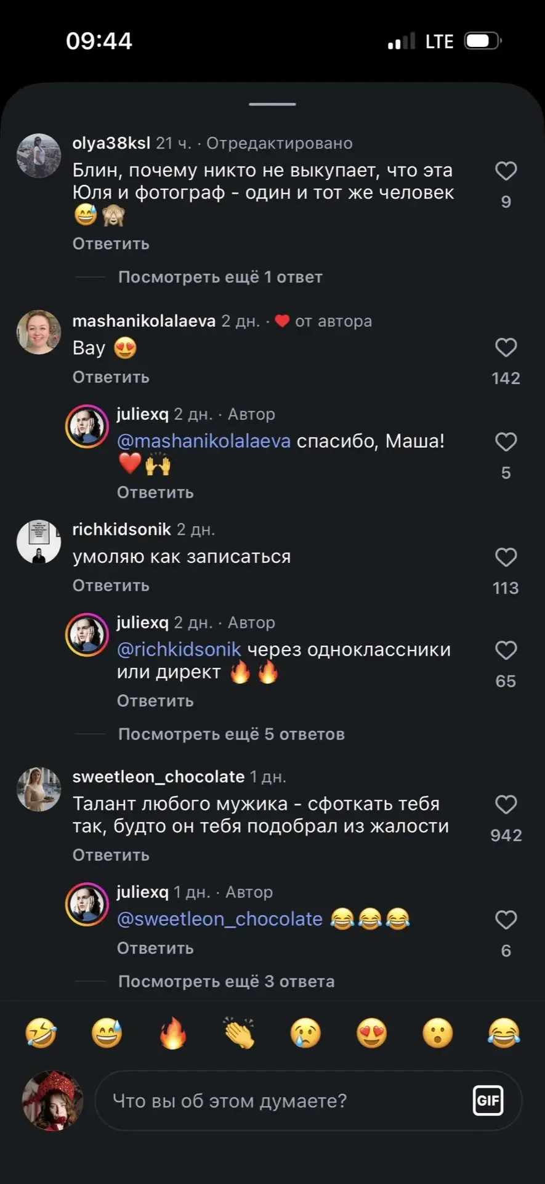The height and width of the screenshot is (1184, 545).
Task: Expand "Посмотреть ещё 5 ответов" replies
Action: pyautogui.click(x=231, y=734)
